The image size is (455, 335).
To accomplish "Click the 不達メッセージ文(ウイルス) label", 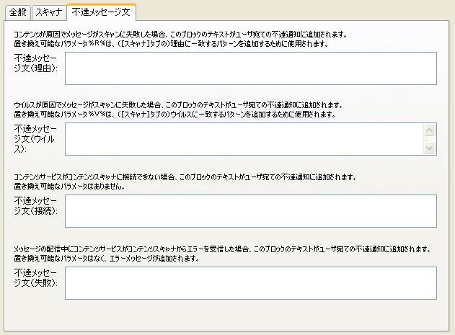I will point(35,138).
